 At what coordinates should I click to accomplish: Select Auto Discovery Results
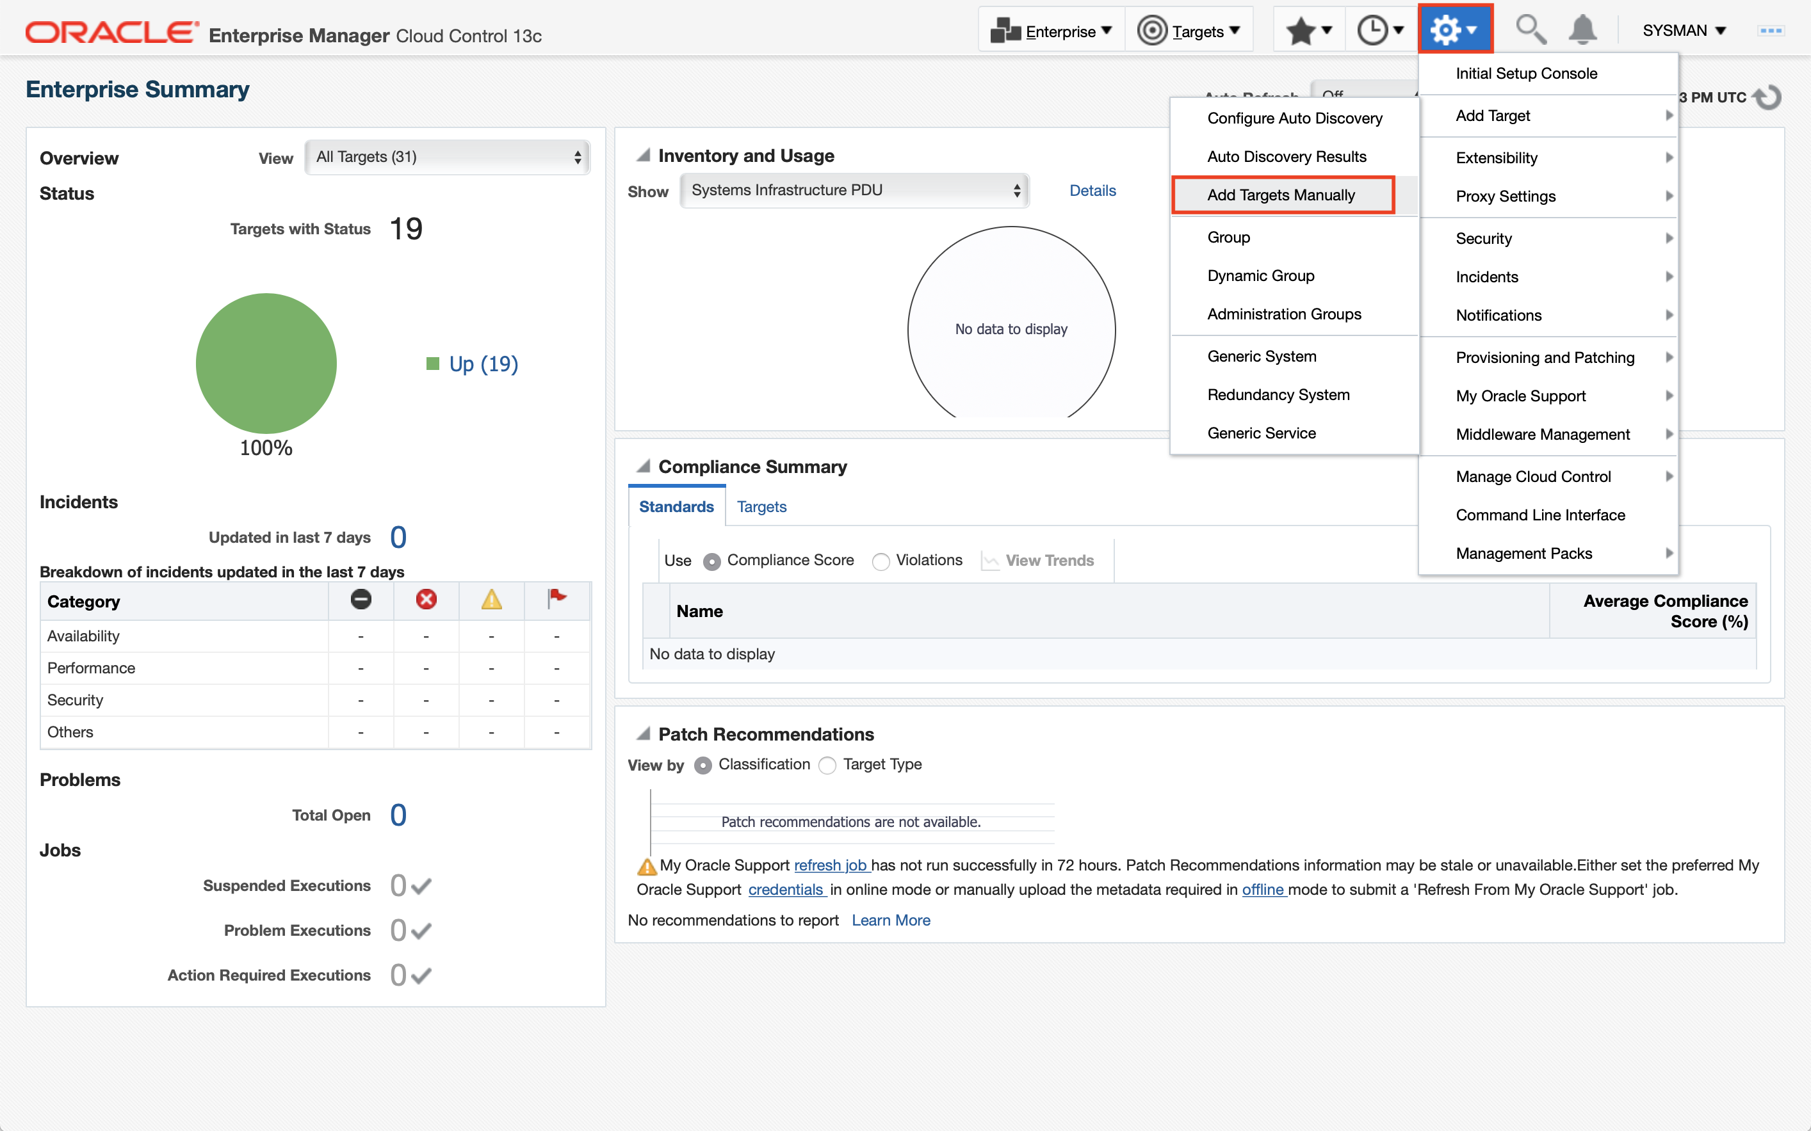(1295, 157)
